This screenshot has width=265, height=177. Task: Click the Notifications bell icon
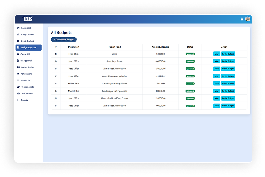pos(18,74)
